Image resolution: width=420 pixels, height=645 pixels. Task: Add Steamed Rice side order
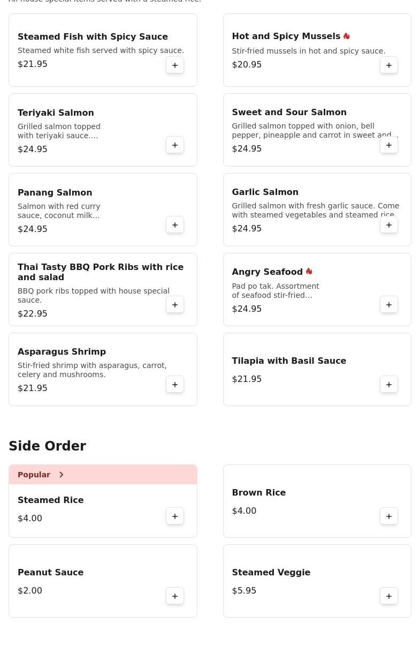[175, 516]
